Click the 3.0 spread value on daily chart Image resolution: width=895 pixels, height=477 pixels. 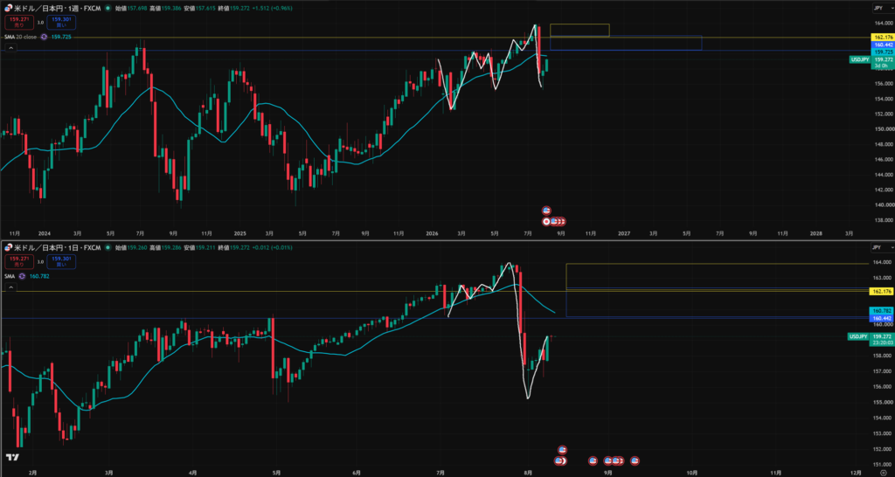click(x=40, y=262)
